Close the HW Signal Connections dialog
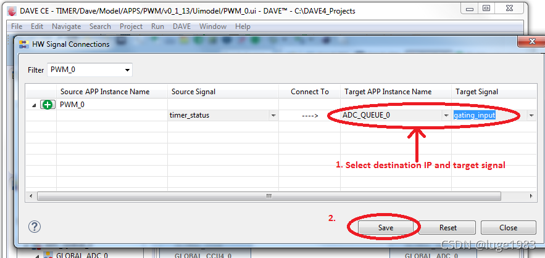 pyautogui.click(x=531, y=42)
